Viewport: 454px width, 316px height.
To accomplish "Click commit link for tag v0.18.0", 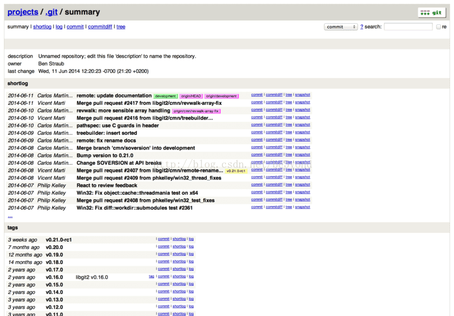I will pyautogui.click(x=163, y=262).
